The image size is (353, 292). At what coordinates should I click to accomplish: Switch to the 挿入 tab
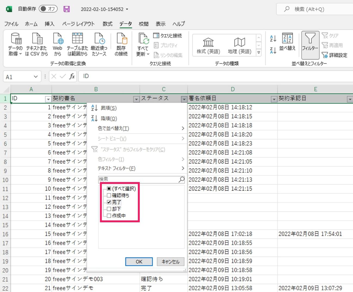click(x=49, y=24)
